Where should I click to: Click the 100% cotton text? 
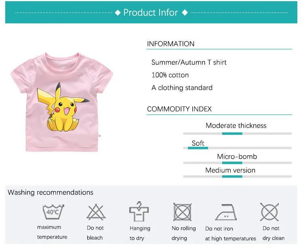point(170,75)
